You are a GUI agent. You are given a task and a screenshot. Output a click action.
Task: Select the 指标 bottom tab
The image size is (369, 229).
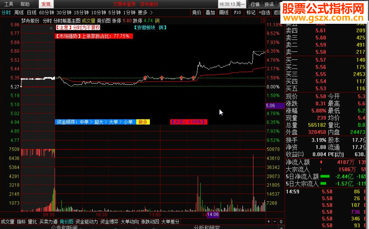click(21, 222)
